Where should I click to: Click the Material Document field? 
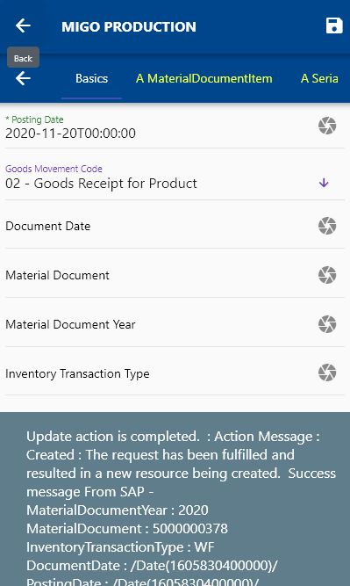(159, 276)
